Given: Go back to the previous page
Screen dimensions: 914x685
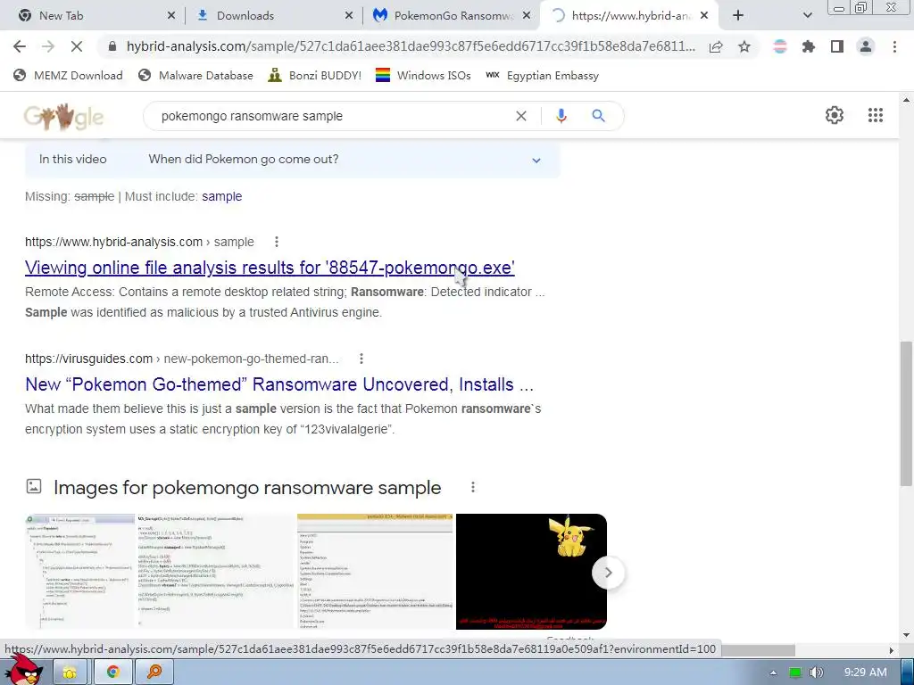Looking at the screenshot, I should tap(20, 46).
